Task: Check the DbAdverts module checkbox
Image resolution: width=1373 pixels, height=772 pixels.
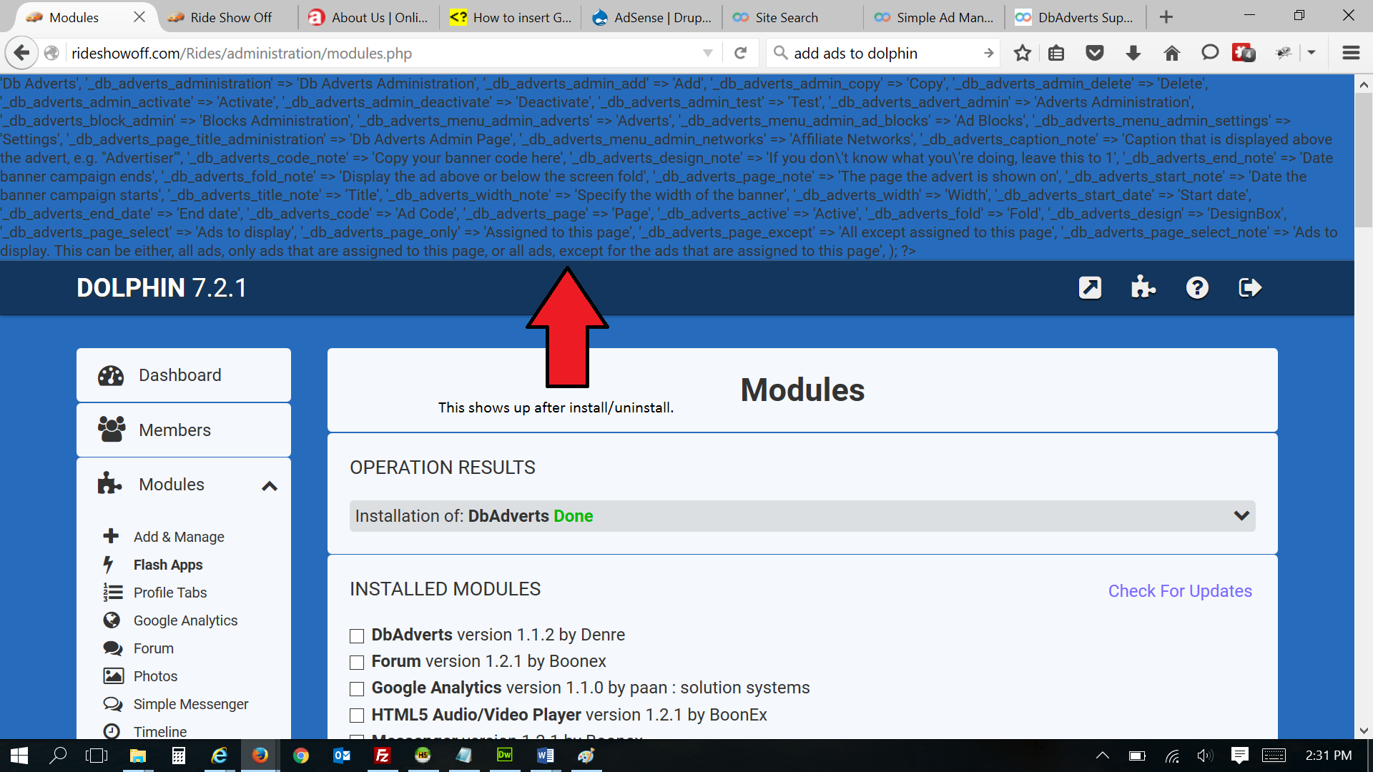Action: [x=357, y=635]
